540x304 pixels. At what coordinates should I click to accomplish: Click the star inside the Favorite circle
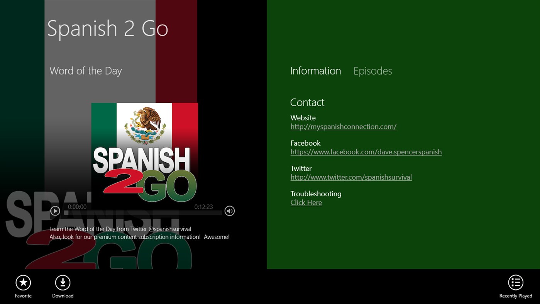click(23, 282)
